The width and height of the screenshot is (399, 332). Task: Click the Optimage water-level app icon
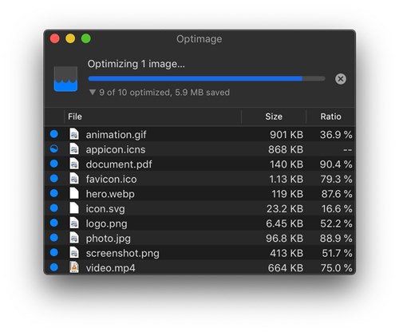pyautogui.click(x=65, y=79)
